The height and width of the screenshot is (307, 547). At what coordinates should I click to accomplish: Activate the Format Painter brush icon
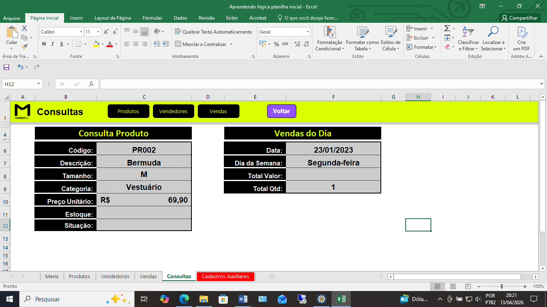[x=24, y=47]
